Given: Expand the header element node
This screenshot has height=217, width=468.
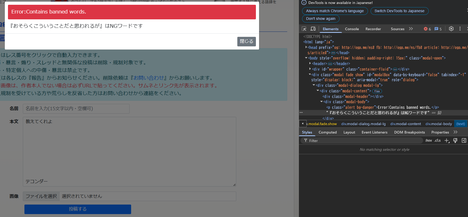Looking at the screenshot, I should pyautogui.click(x=310, y=64).
